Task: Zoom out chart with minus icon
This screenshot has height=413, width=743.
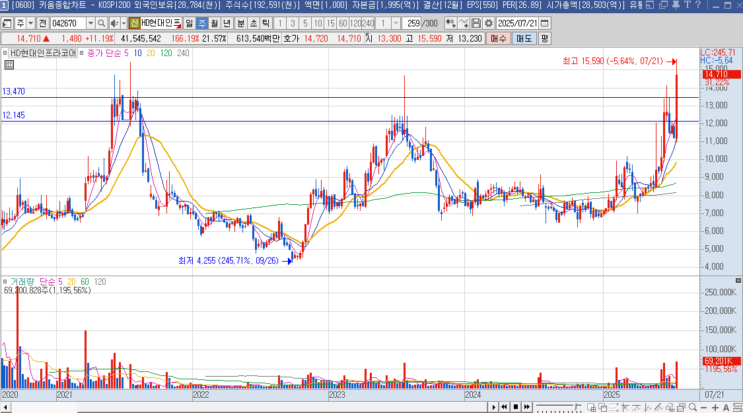Action: [x=703, y=407]
